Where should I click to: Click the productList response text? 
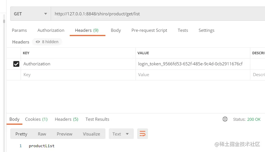42,146
